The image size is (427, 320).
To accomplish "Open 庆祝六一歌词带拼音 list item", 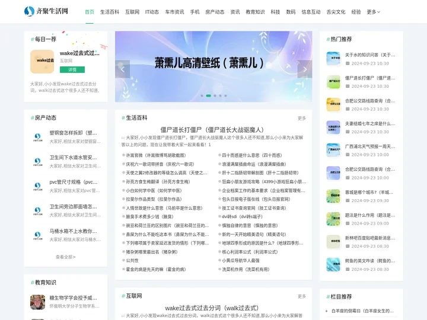I will pos(160,164).
